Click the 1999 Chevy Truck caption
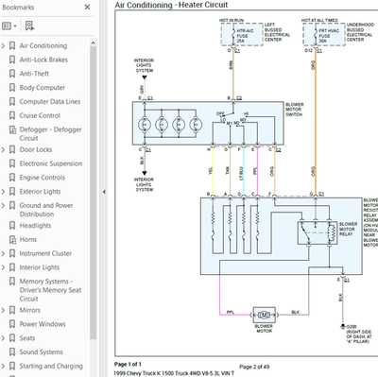 click(x=174, y=373)
